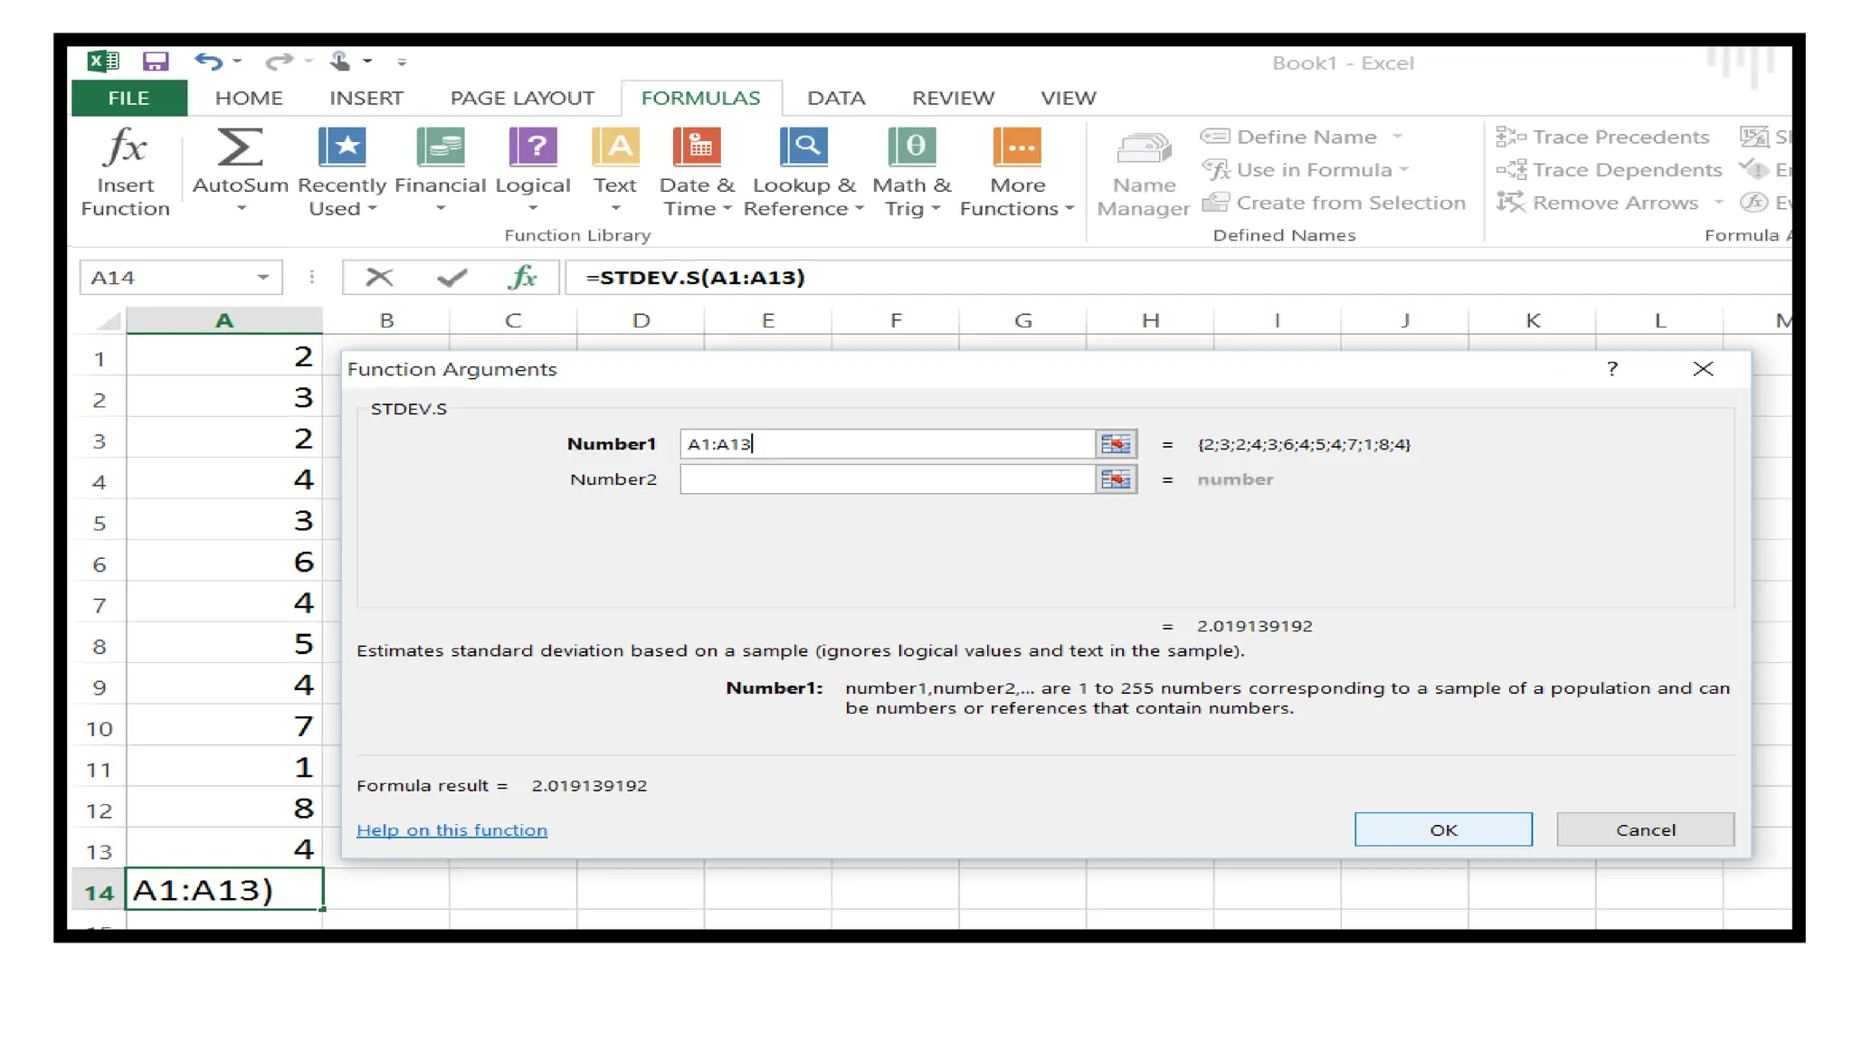Open Lookup & Reference functions
The height and width of the screenshot is (1042, 1853).
click(x=803, y=148)
